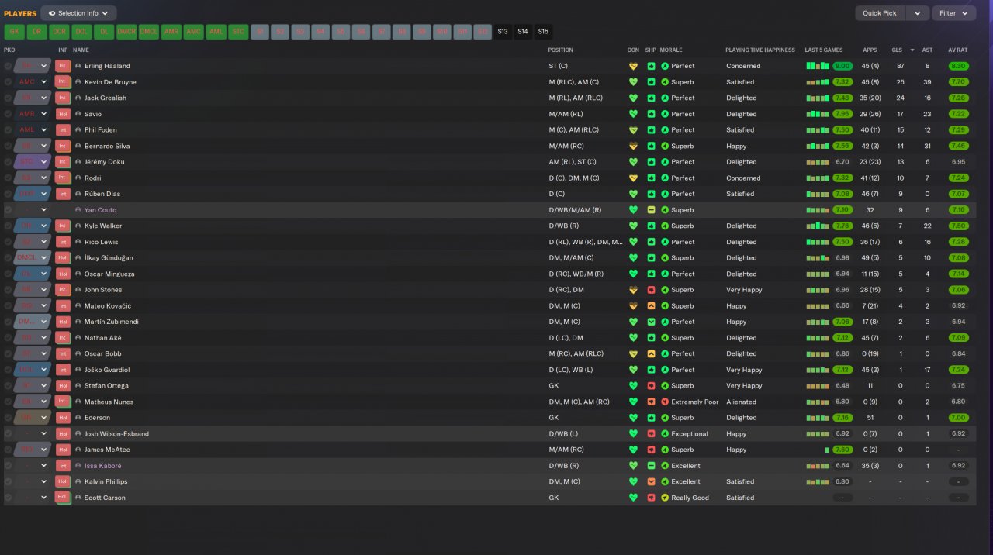Click Kalvin Phillips's orange sharpness icon
This screenshot has width=993, height=555.
coord(651,482)
